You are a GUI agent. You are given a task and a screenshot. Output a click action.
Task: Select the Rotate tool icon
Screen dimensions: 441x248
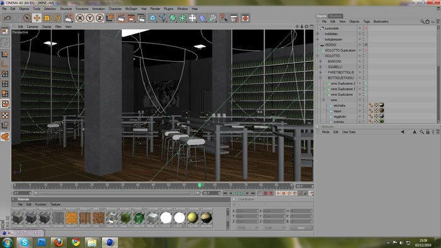(57, 18)
